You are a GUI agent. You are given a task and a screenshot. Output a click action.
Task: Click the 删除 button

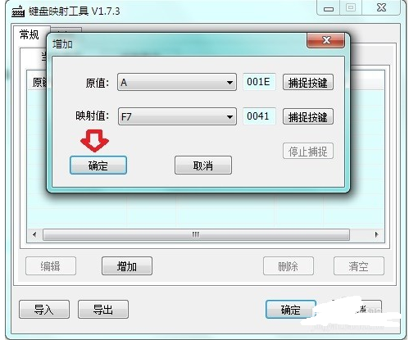point(289,265)
